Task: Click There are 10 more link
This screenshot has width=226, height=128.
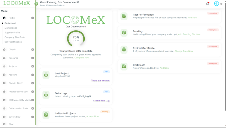Action: click(100, 81)
